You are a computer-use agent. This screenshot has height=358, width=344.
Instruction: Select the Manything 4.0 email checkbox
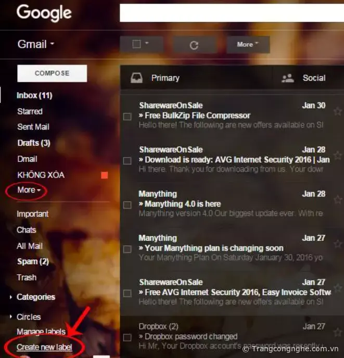tap(127, 205)
